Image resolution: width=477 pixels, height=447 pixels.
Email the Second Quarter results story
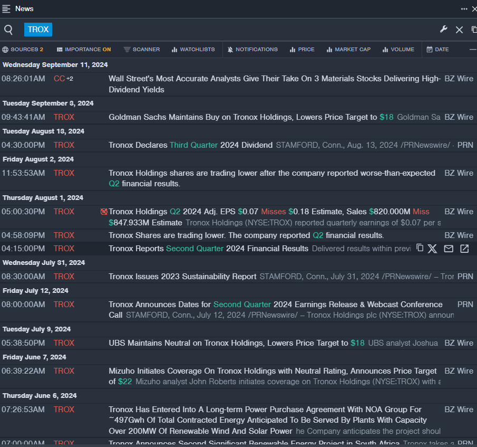click(449, 249)
